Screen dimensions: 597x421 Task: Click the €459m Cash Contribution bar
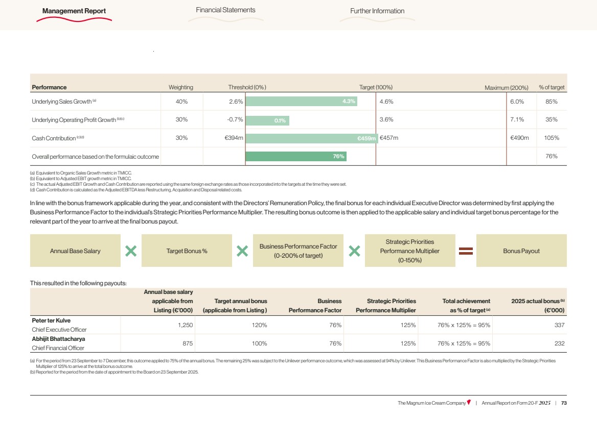312,138
